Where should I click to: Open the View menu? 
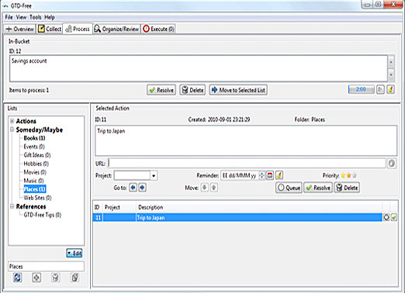(x=21, y=17)
